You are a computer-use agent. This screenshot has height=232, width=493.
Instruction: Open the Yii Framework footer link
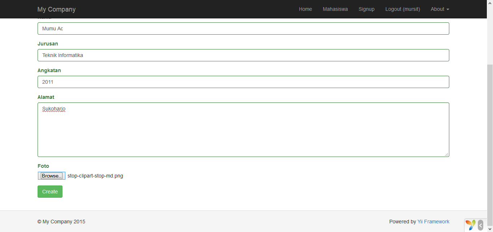[433, 221]
